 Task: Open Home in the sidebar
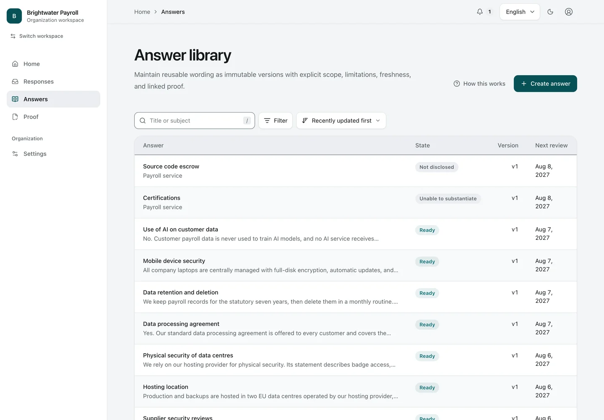(x=53, y=64)
